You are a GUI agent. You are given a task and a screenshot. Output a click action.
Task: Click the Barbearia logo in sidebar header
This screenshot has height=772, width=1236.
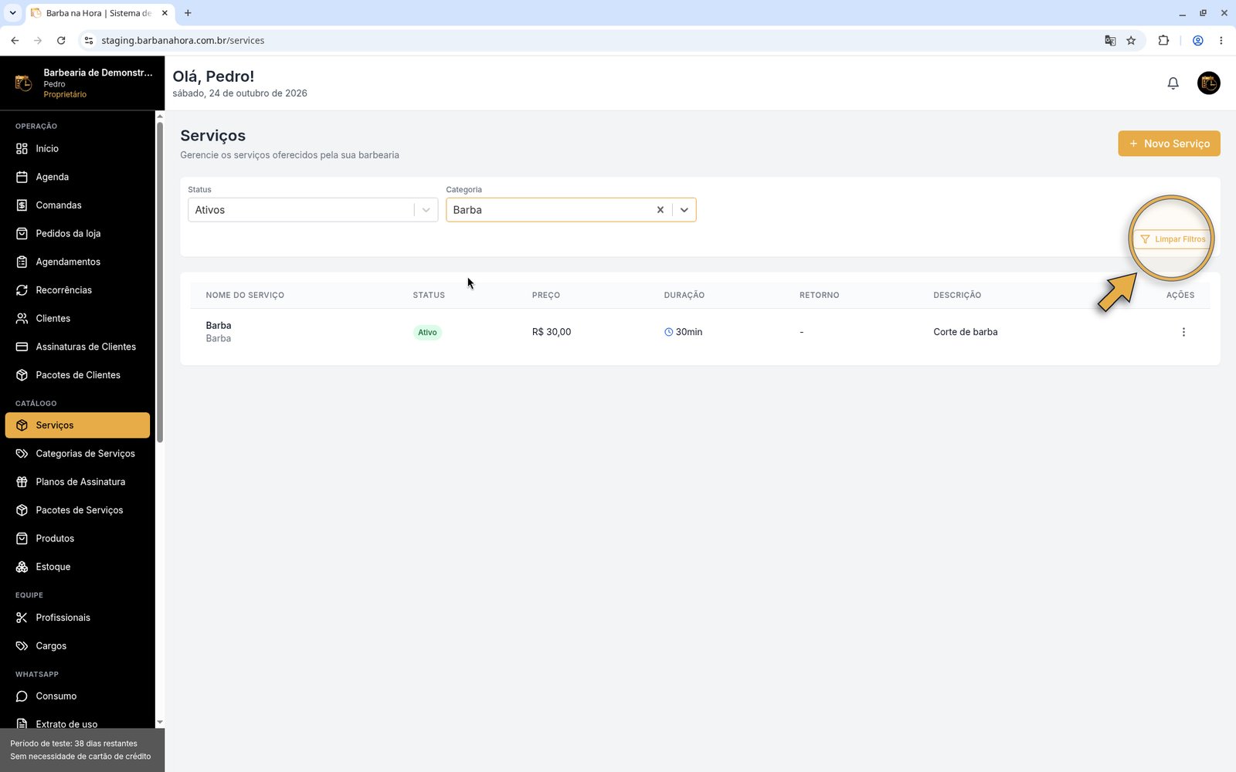click(23, 83)
